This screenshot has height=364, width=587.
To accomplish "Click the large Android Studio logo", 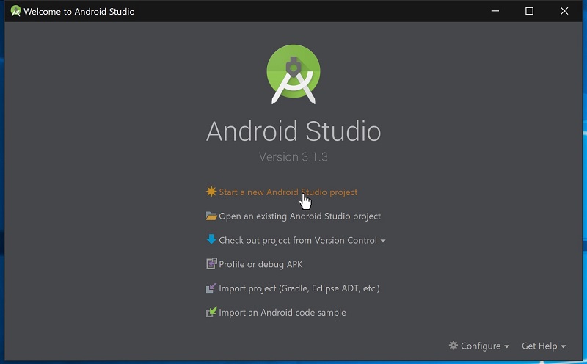I will click(x=293, y=74).
